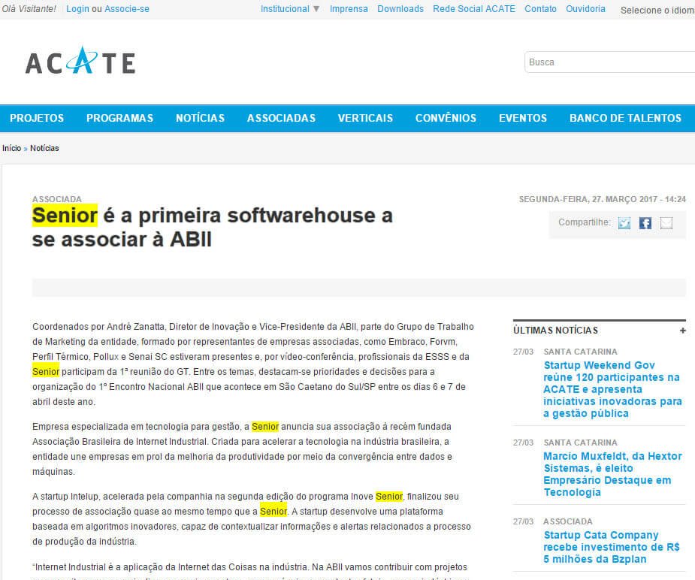Viewport: 695px width, 580px height.
Task: Share the article on Twitter
Action: (624, 223)
